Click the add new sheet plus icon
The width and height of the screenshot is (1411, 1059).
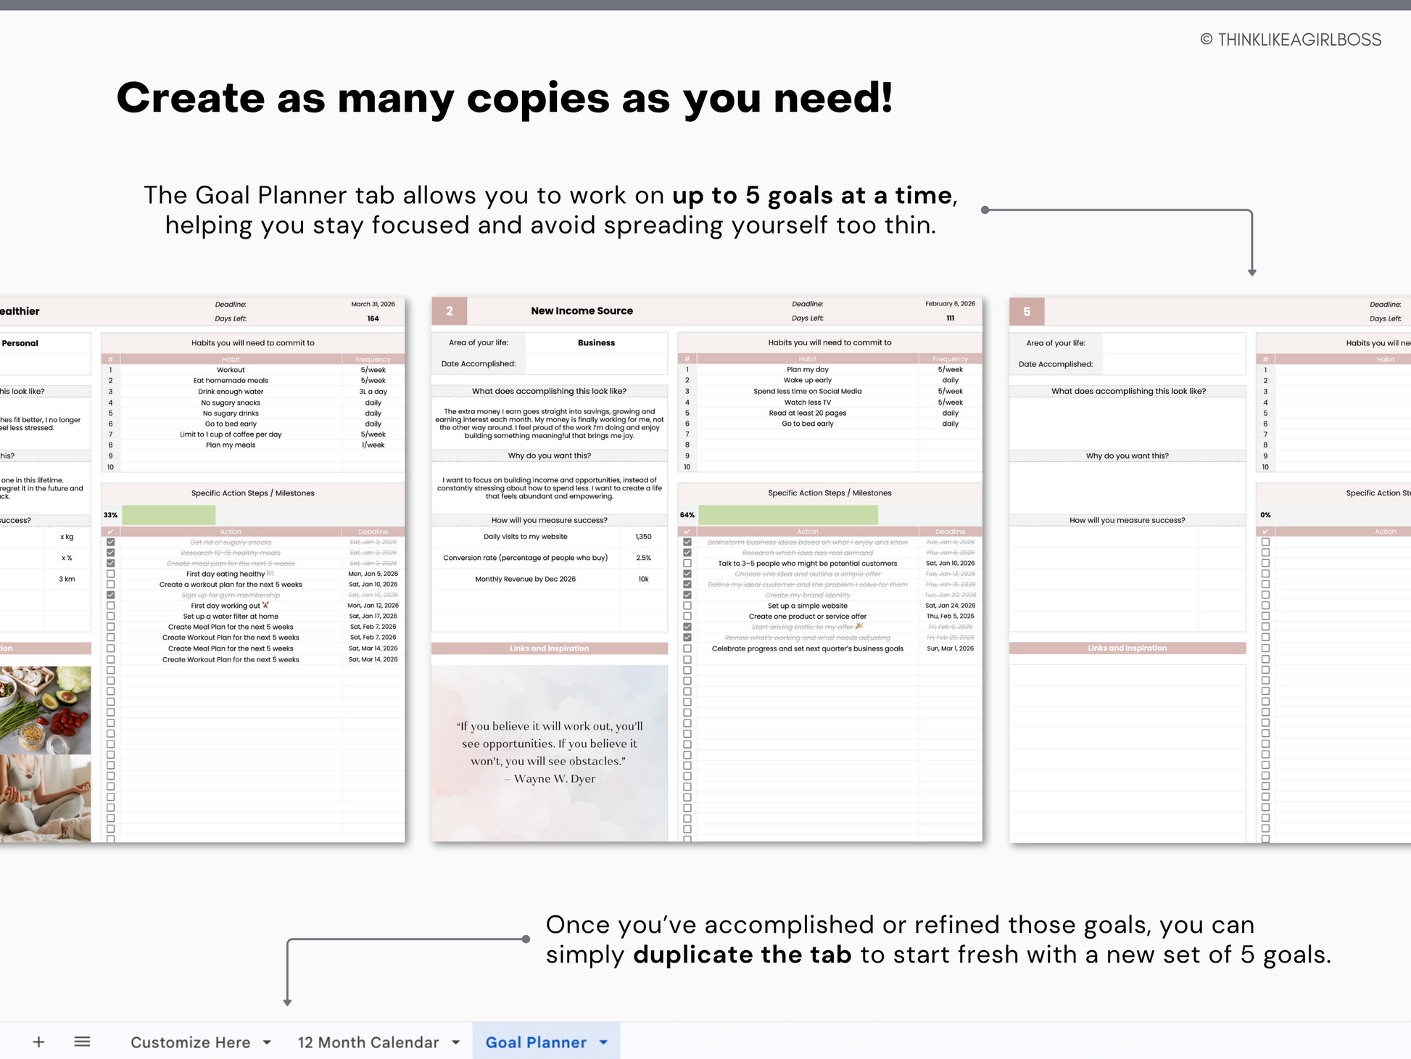tap(39, 1042)
